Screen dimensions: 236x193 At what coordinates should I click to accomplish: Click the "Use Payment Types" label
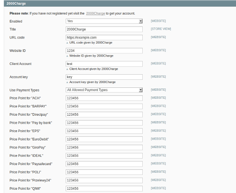tap(24, 90)
